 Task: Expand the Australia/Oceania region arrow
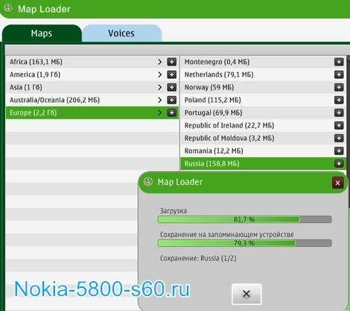(160, 100)
